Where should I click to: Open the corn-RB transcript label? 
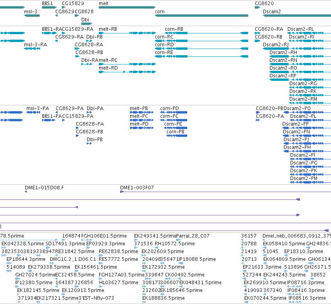[174, 29]
